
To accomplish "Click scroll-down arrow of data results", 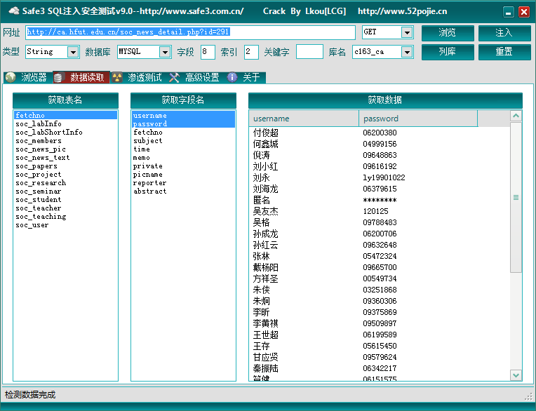I will point(516,375).
